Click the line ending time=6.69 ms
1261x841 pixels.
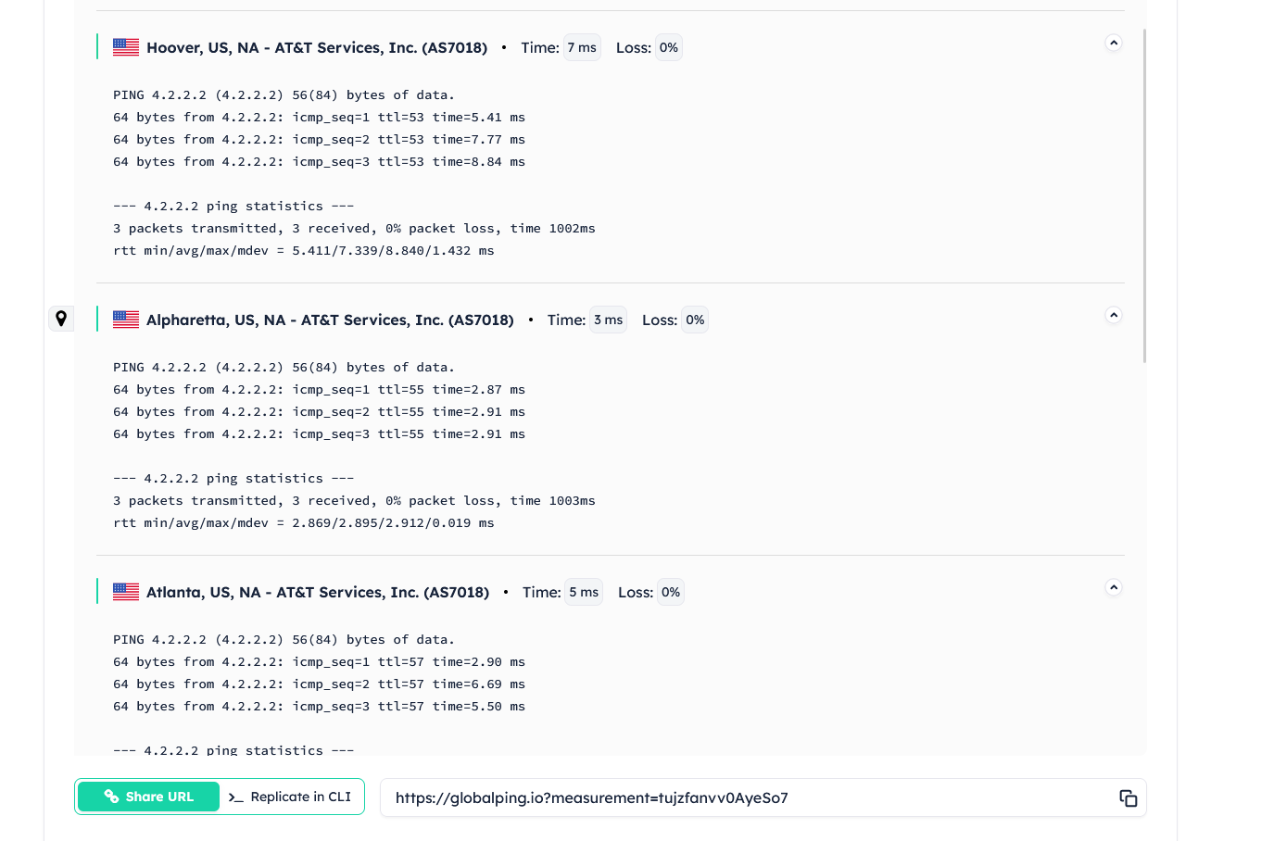click(319, 684)
